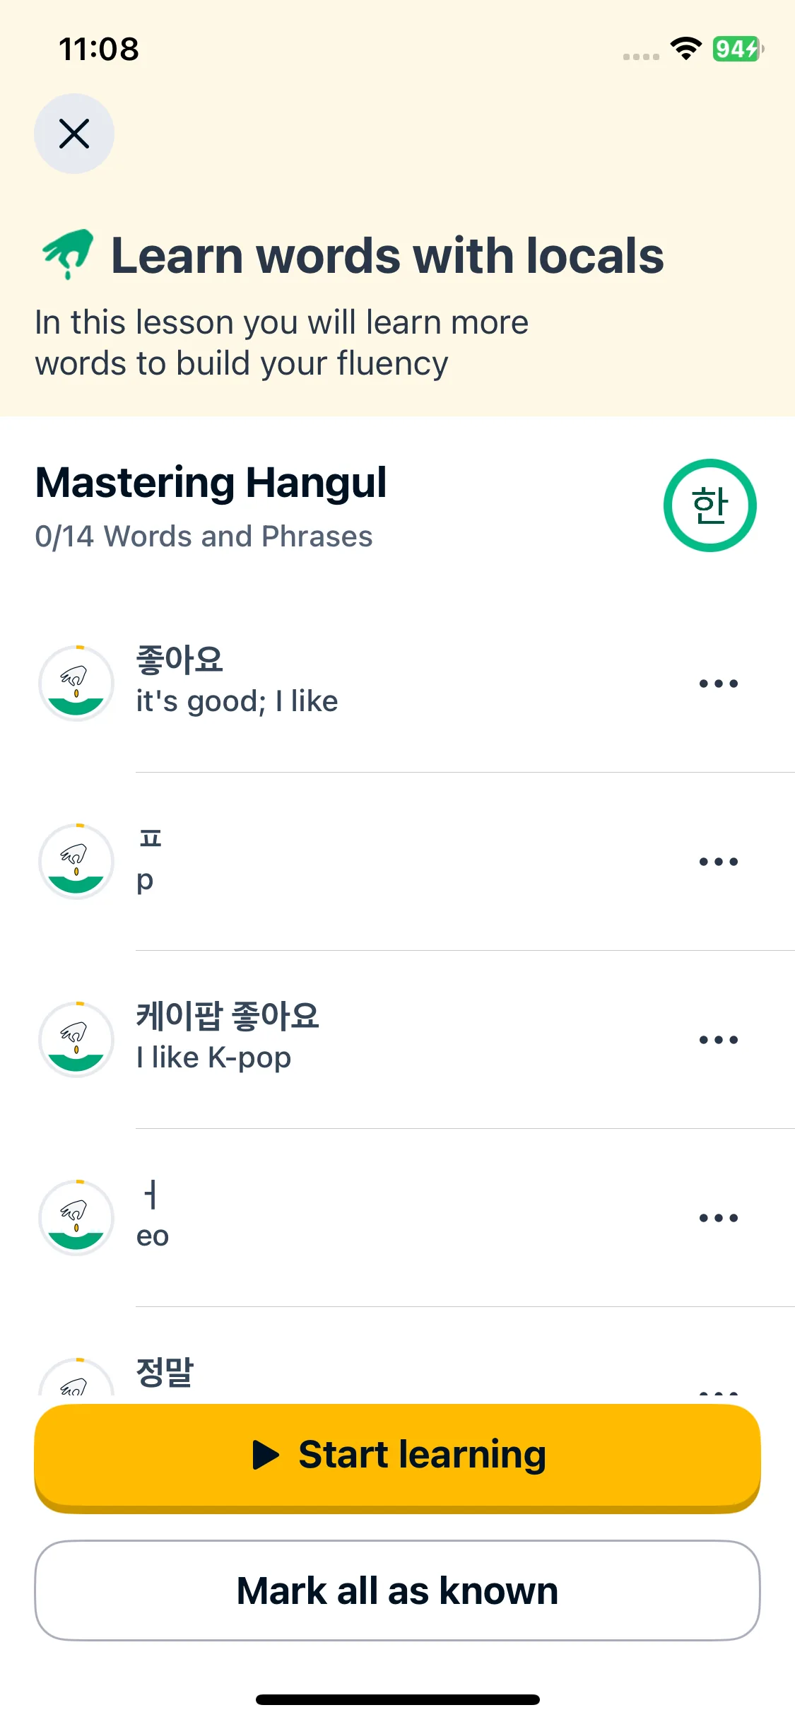
Task: Open the three-dot menu for 좋아요
Action: coord(719,684)
